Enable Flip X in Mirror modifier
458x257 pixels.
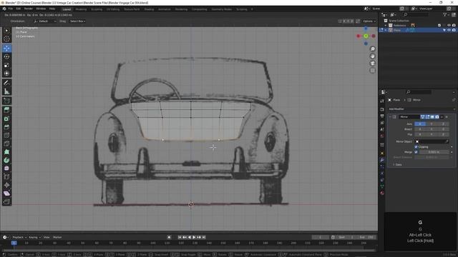420,134
